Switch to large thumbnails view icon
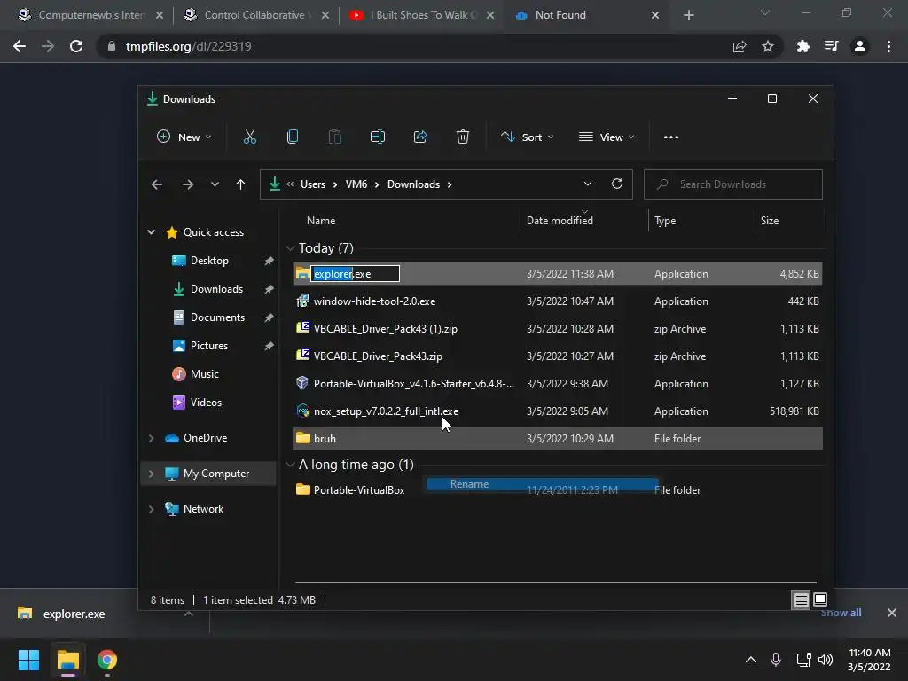Screen dimensions: 908x681 [820, 599]
